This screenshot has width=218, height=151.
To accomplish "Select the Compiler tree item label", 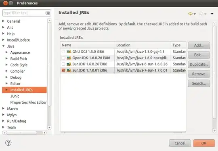I will 17,71.
